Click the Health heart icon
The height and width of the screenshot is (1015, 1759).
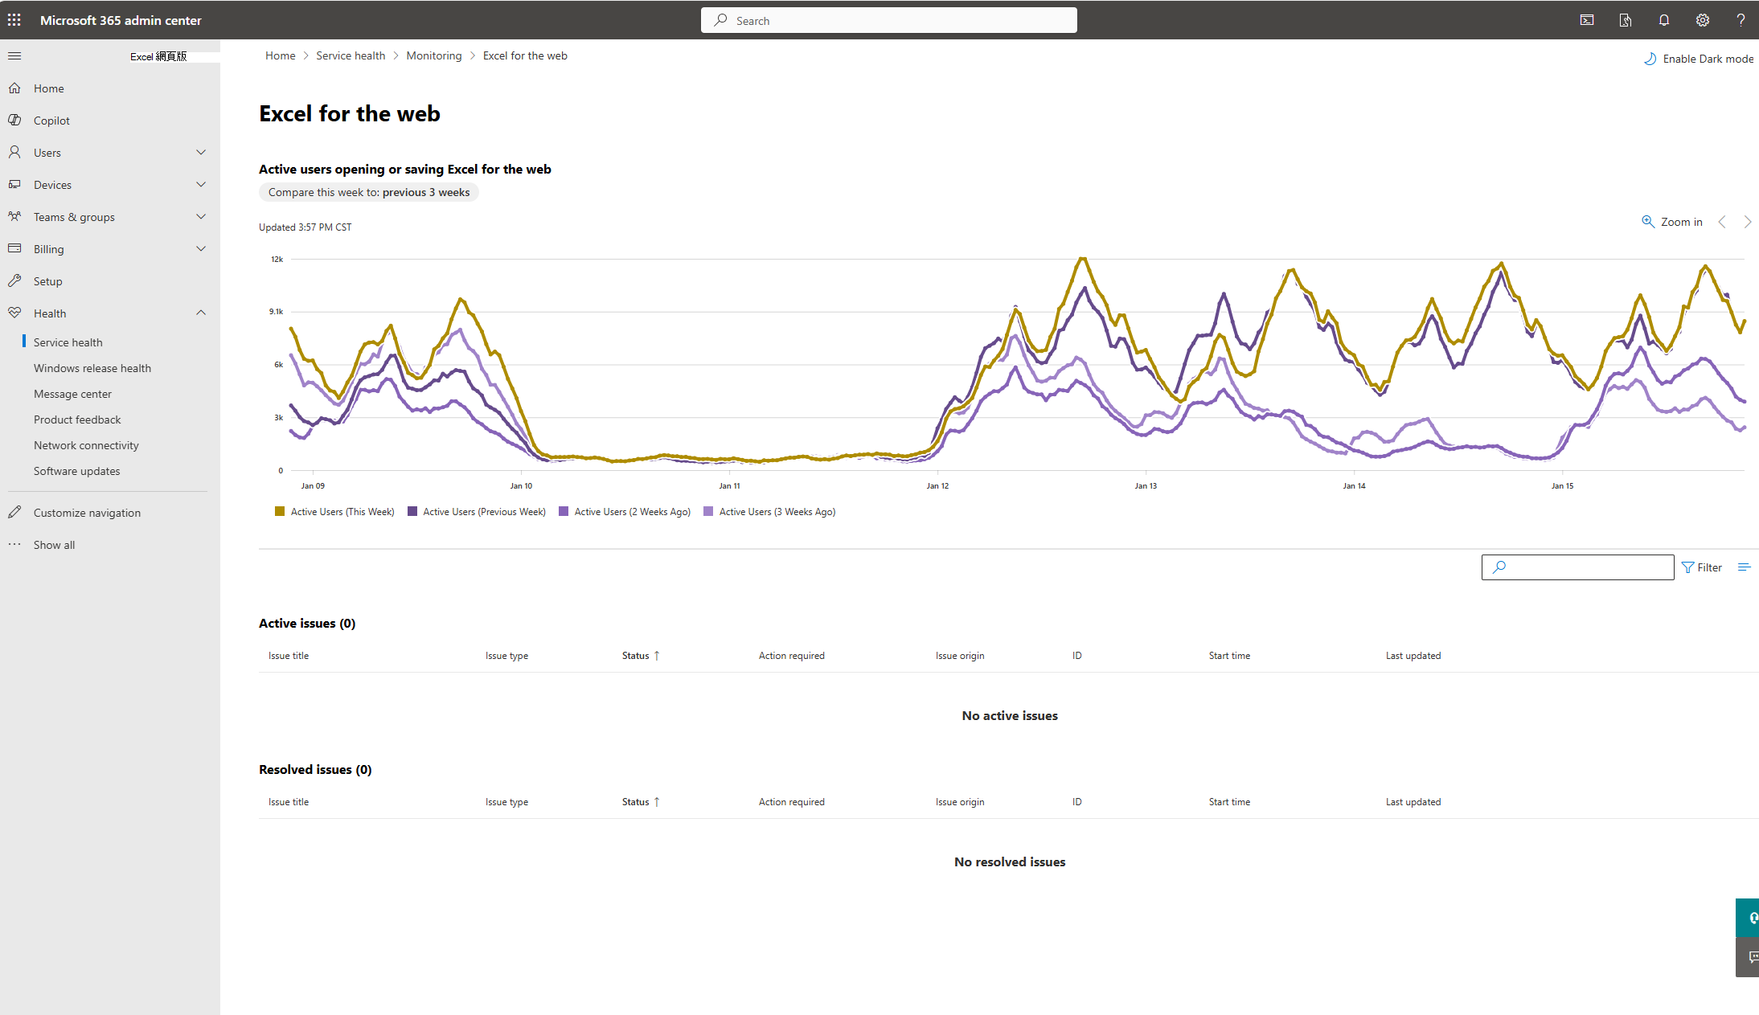(14, 313)
